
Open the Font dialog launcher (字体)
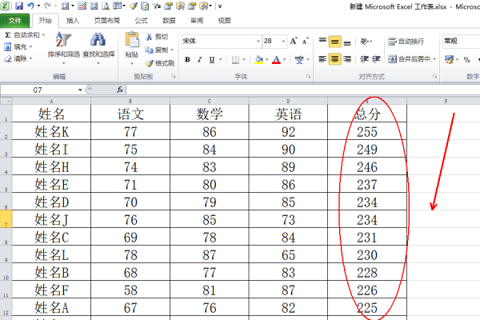(308, 76)
